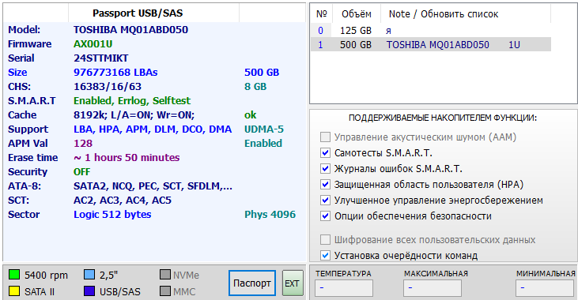Toggle Шифрование всех пользовательских данных checkbox
The width and height of the screenshot is (578, 300).
click(325, 240)
